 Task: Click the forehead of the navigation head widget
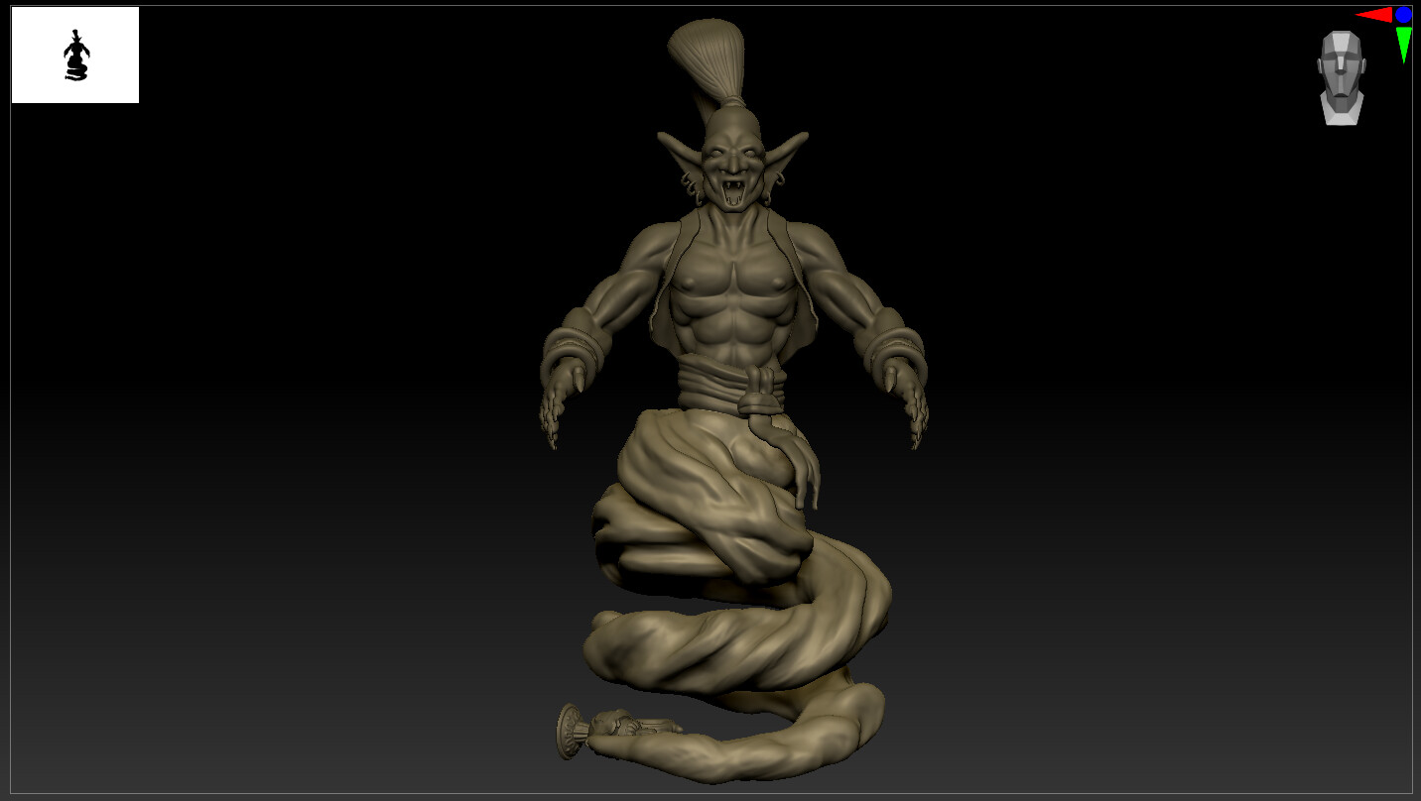1342,43
